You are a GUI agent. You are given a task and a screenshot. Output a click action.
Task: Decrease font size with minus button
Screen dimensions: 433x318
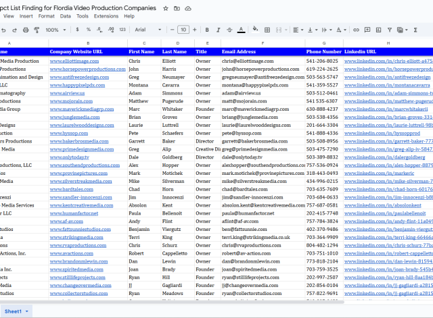coord(172,30)
